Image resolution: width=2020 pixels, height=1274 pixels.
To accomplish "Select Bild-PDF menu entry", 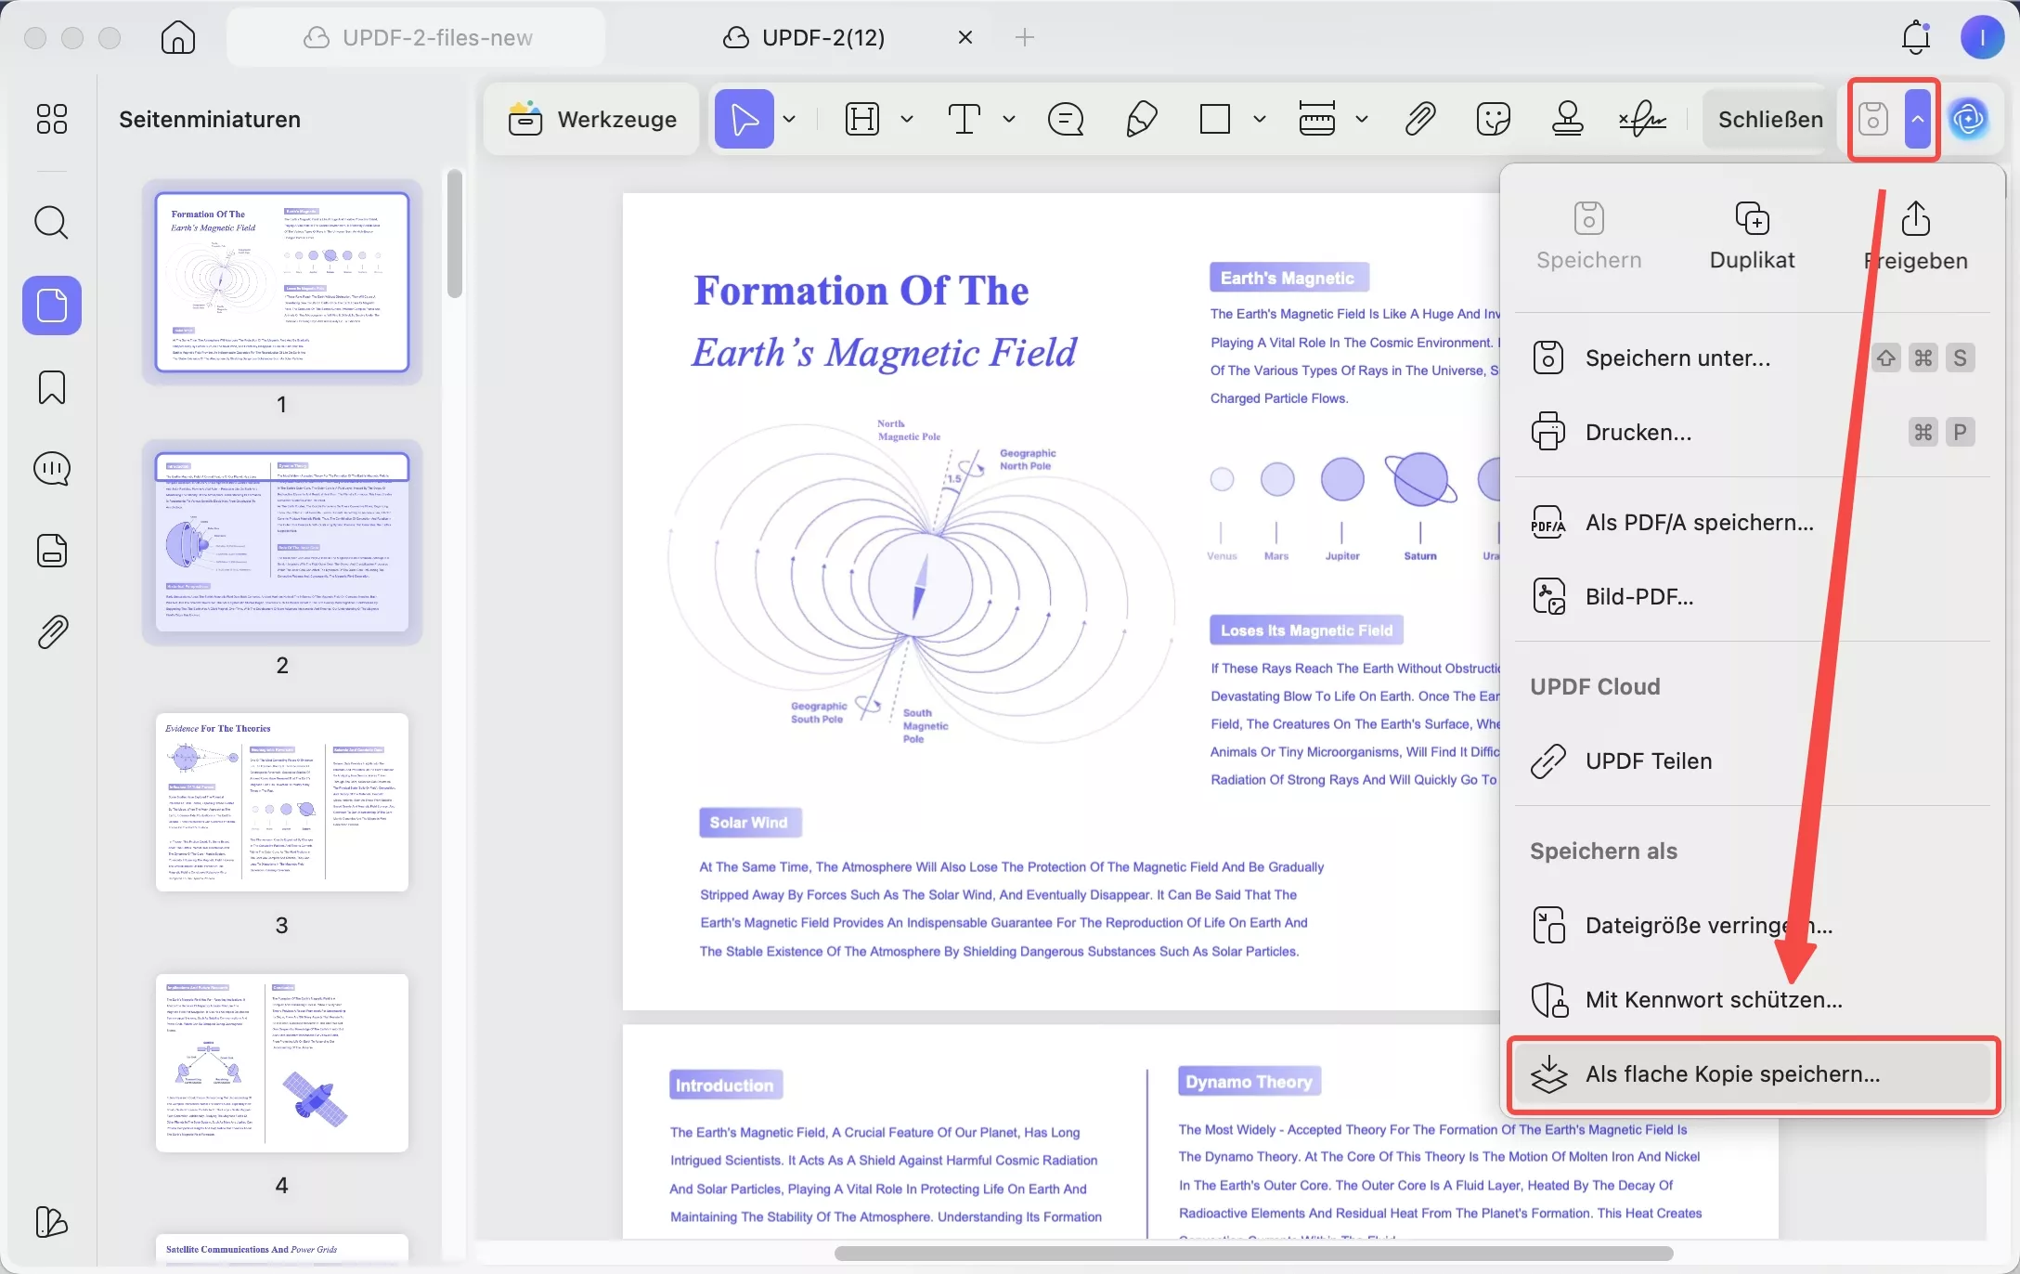I will 1753,596.
